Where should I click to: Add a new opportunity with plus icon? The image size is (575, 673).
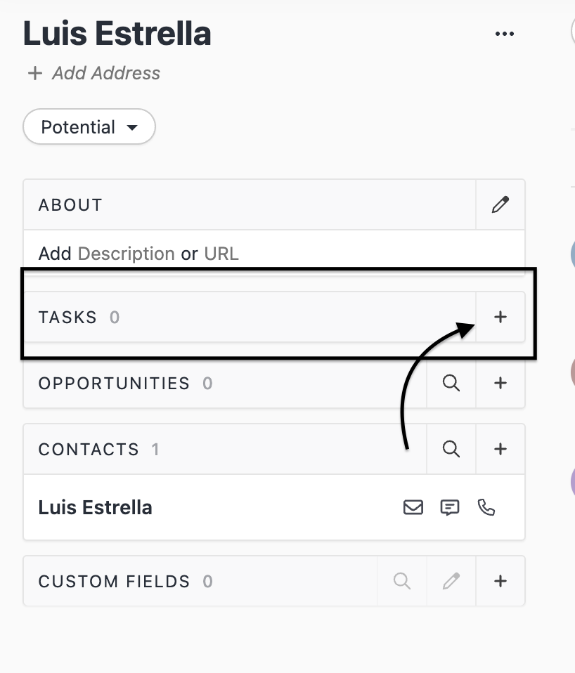[x=500, y=383]
